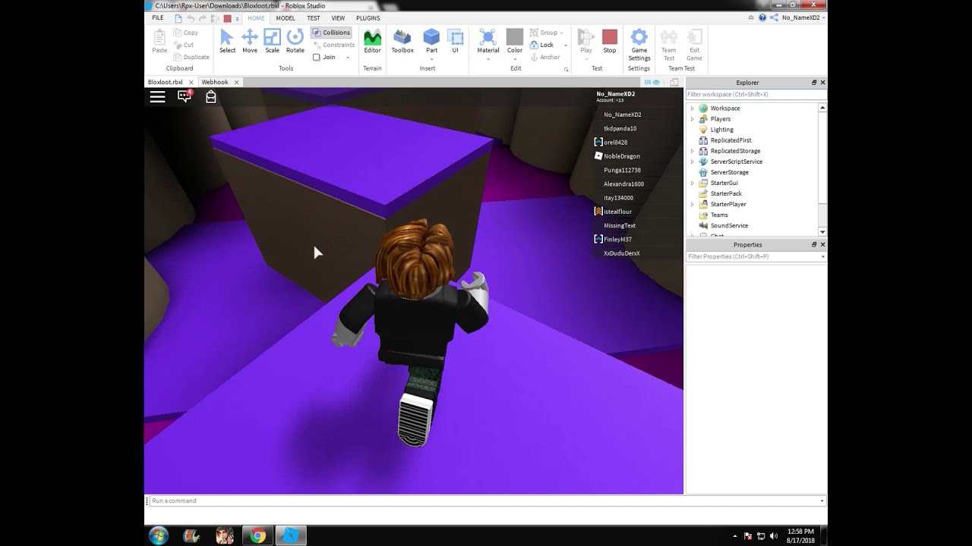The height and width of the screenshot is (546, 972).
Task: Click the Explorer scrollbar down arrow
Action: pyautogui.click(x=822, y=231)
